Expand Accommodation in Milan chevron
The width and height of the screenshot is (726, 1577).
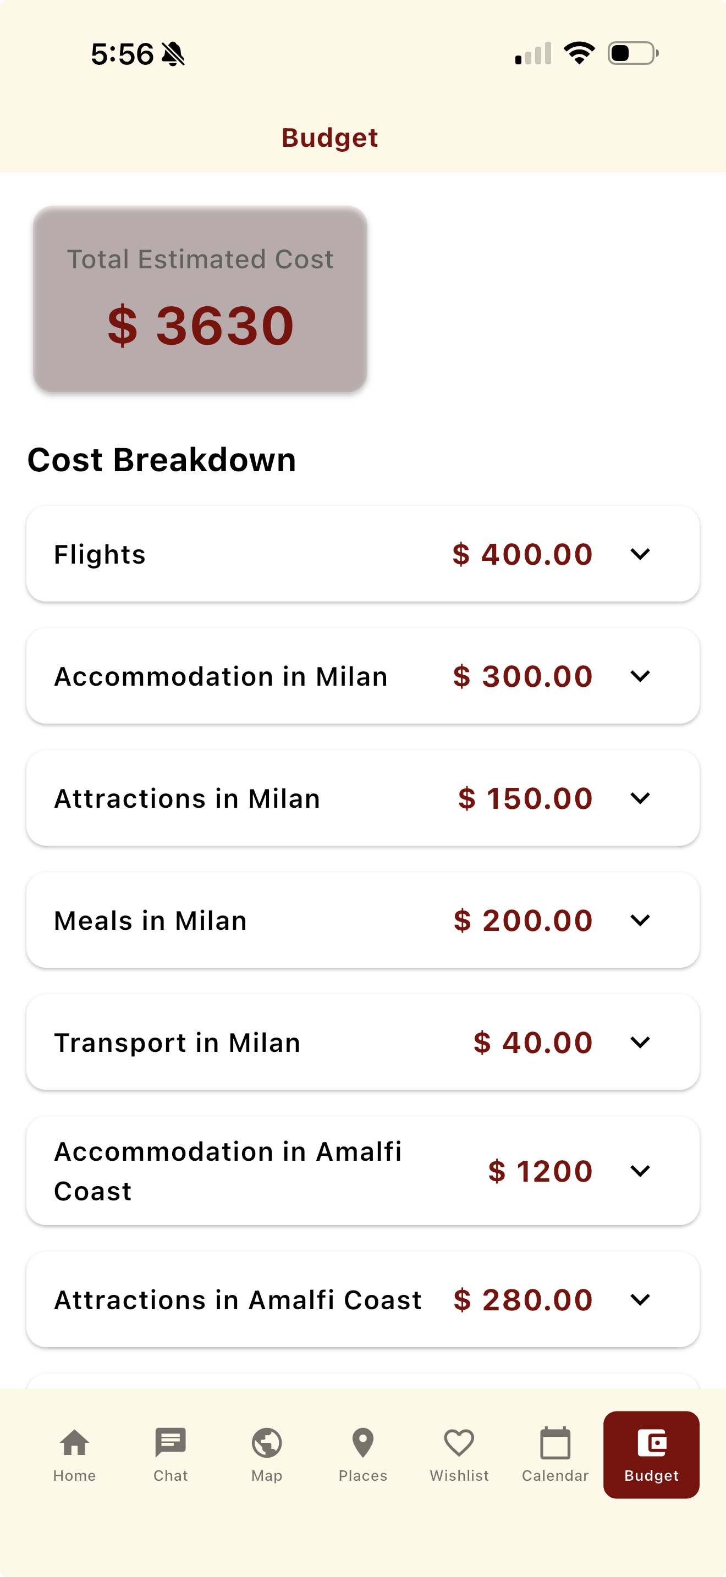coord(640,676)
